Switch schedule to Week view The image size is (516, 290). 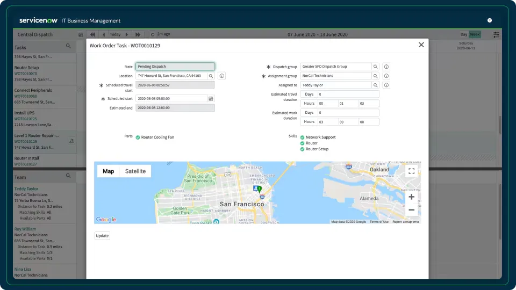point(475,34)
